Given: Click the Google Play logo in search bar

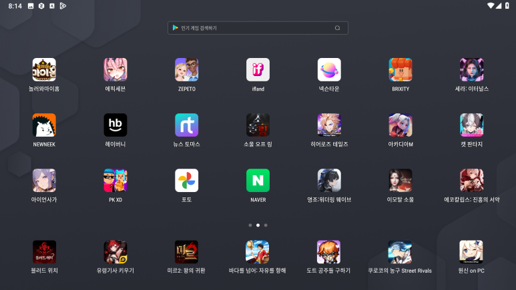Looking at the screenshot, I should pos(176,28).
